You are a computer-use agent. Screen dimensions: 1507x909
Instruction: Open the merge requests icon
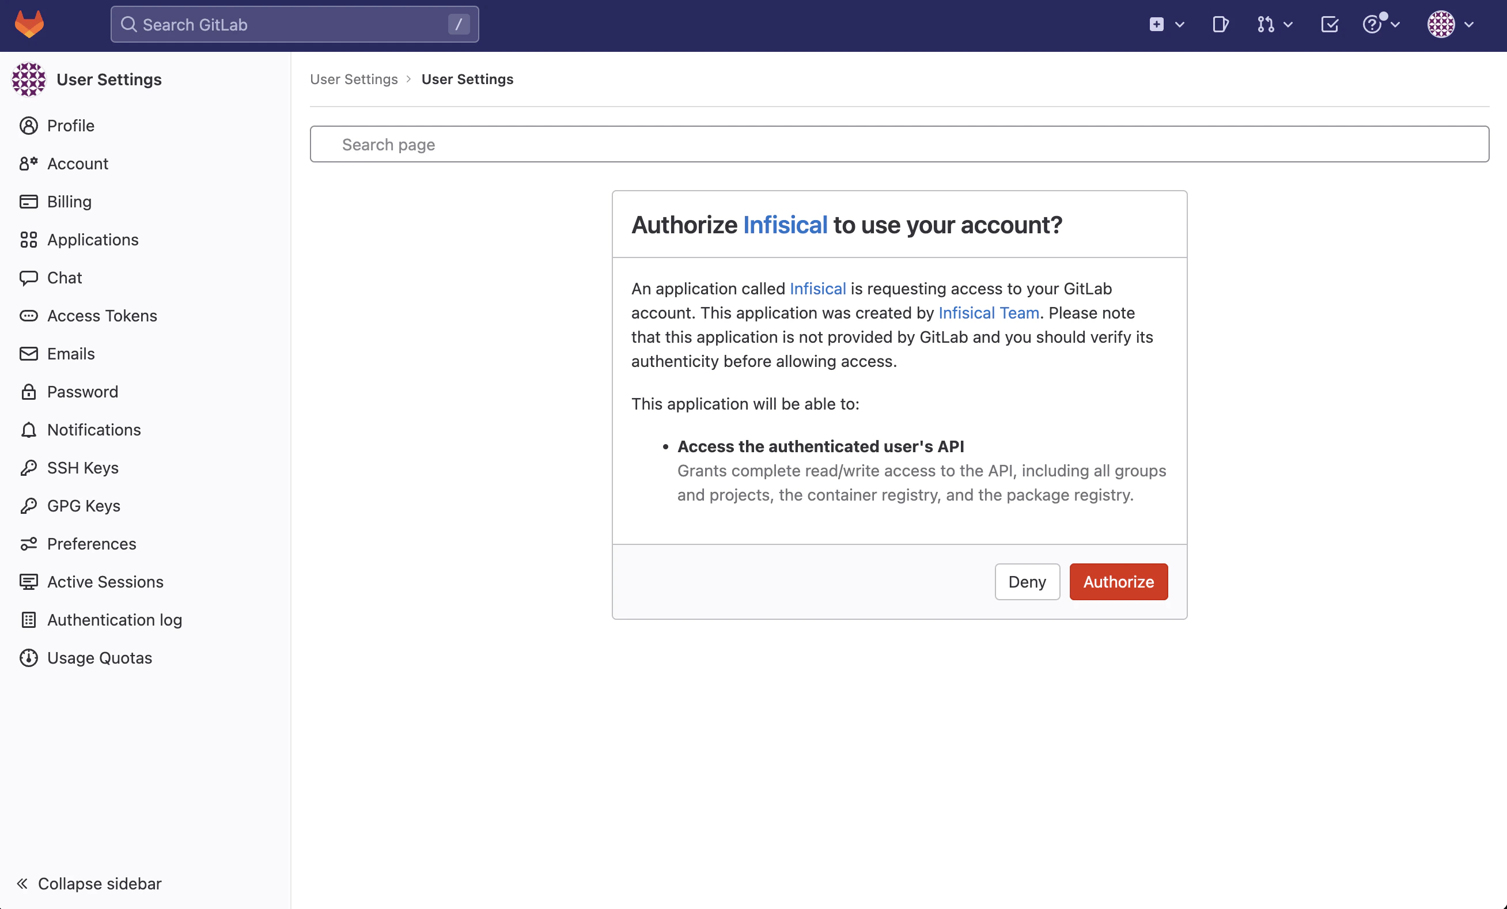(x=1266, y=24)
